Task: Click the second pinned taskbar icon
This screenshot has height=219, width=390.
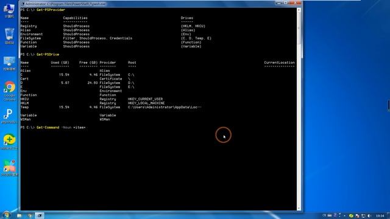Action: [30, 215]
